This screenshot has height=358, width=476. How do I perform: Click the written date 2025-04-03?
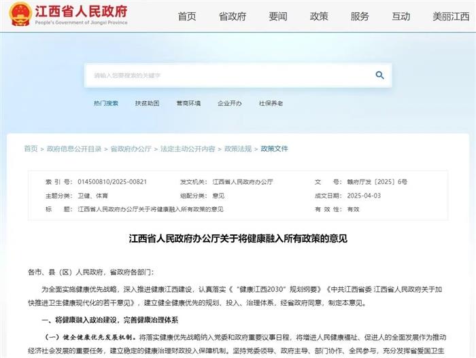tap(364, 196)
